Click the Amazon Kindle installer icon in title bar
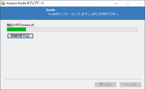The image size is (145, 90). 3,3
